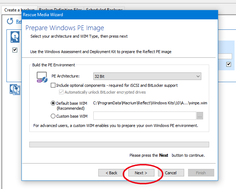Select the Default base WIM radio button
The image size is (236, 189).
tap(53, 103)
